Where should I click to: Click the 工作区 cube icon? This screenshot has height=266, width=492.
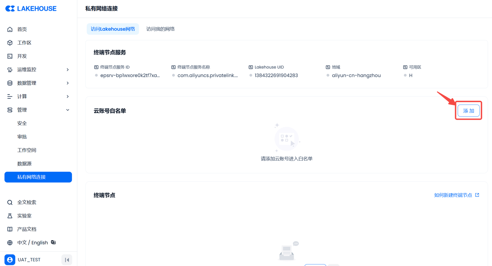(x=10, y=43)
